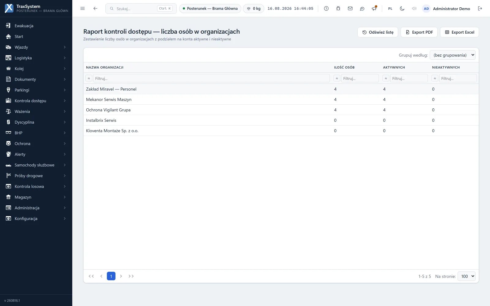Open filter operator for Nazwa organizacji
The width and height of the screenshot is (490, 306).
tap(89, 78)
